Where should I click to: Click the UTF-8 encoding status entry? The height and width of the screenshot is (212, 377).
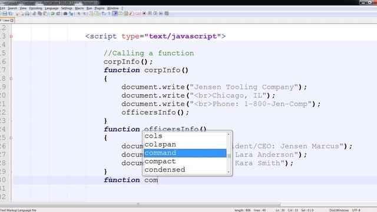click(356, 210)
